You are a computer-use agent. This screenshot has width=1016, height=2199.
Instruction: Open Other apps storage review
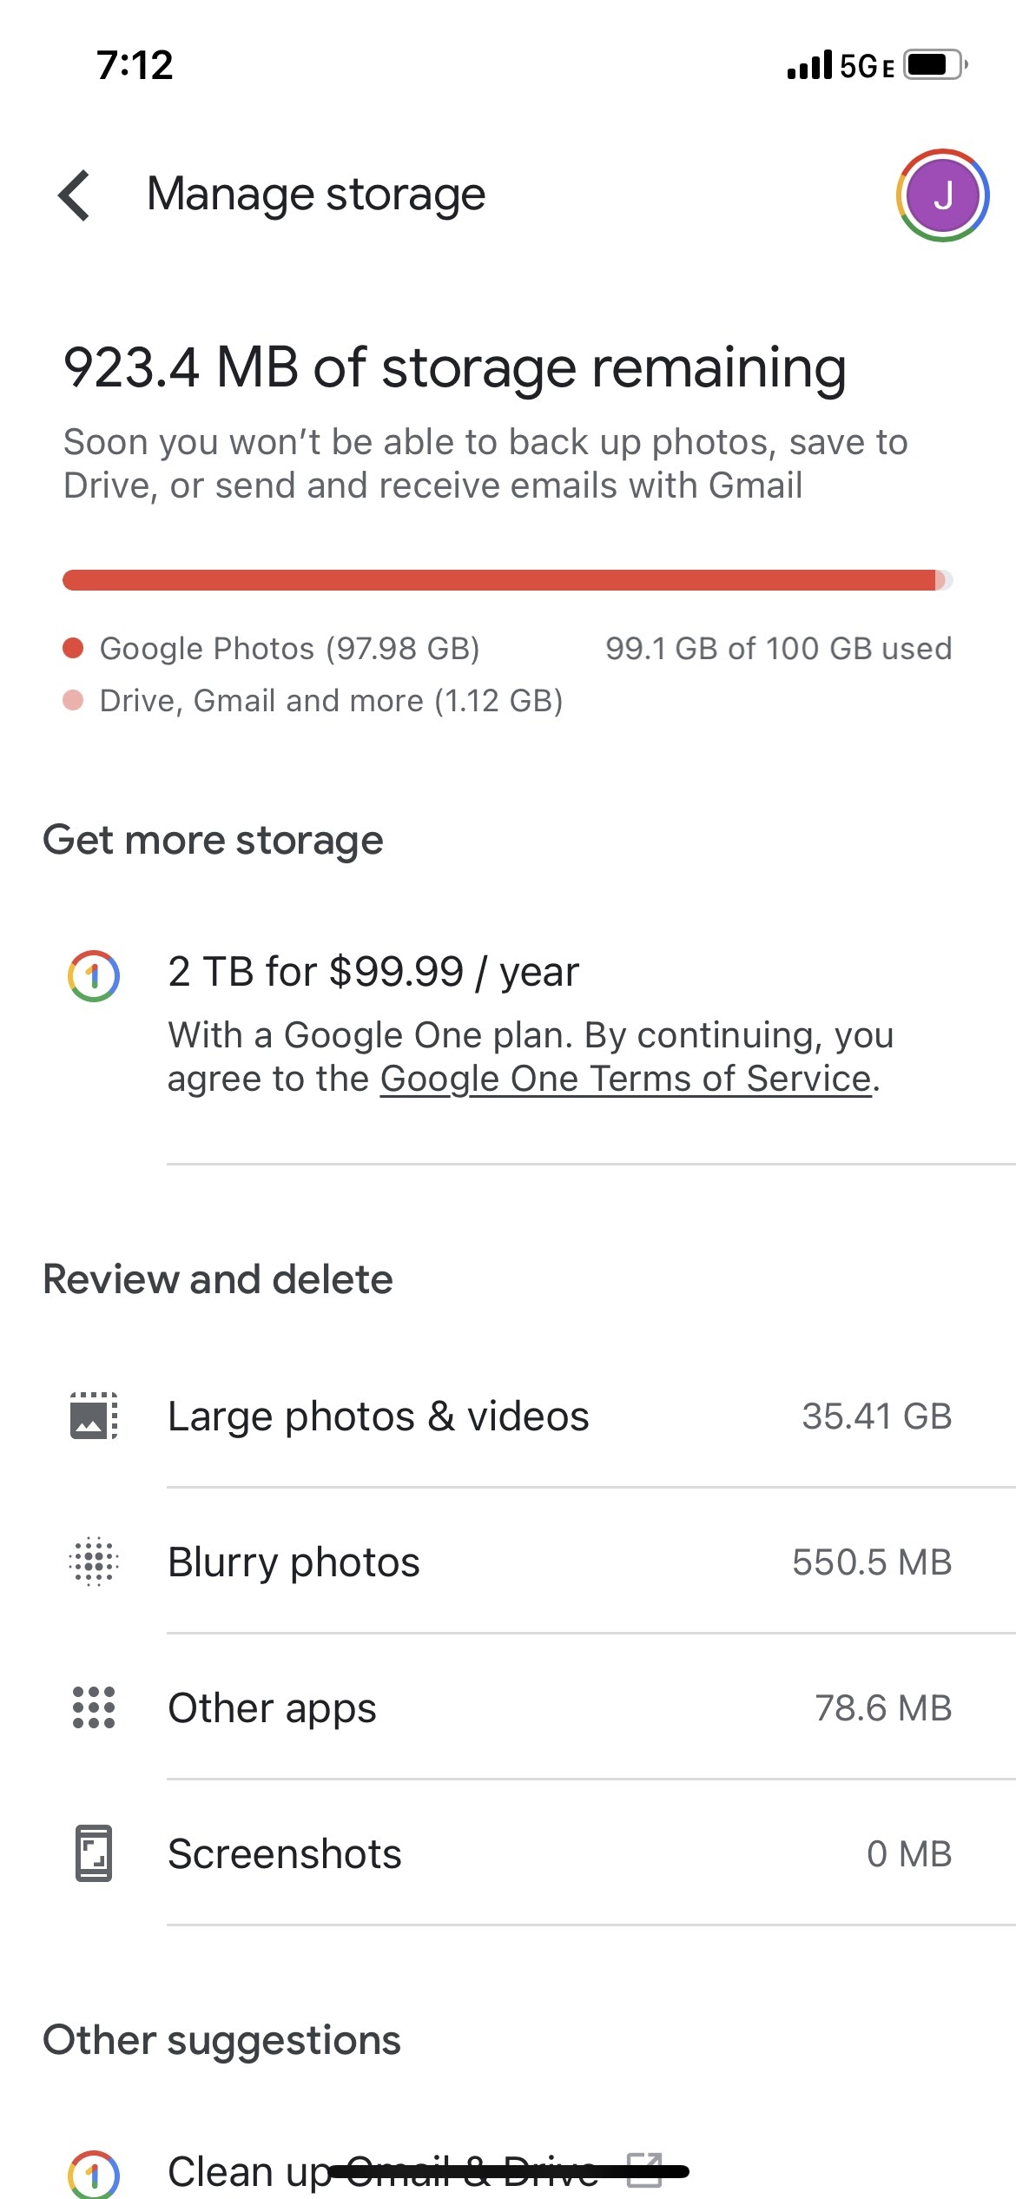272,1708
